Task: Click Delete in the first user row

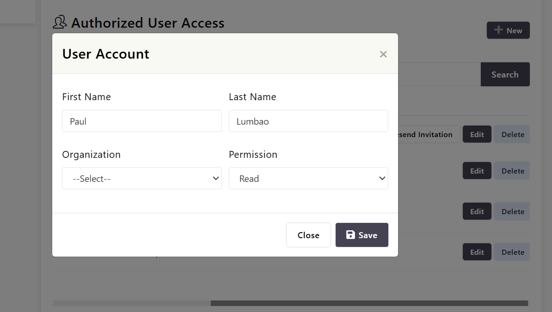Action: [512, 134]
